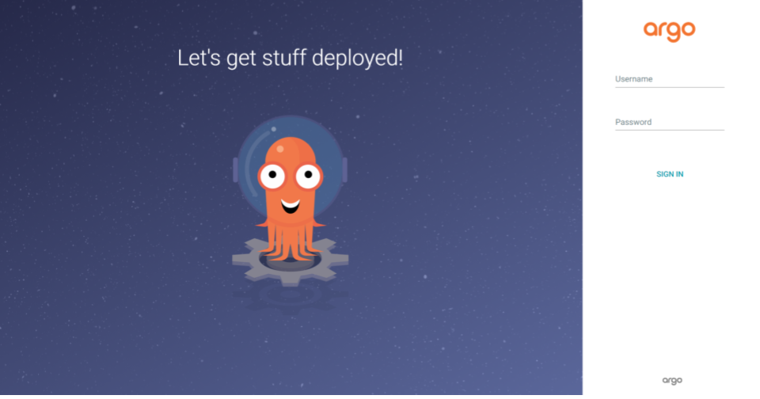Click the Username input field
Viewport: 760px width, 399px height.
tap(670, 79)
